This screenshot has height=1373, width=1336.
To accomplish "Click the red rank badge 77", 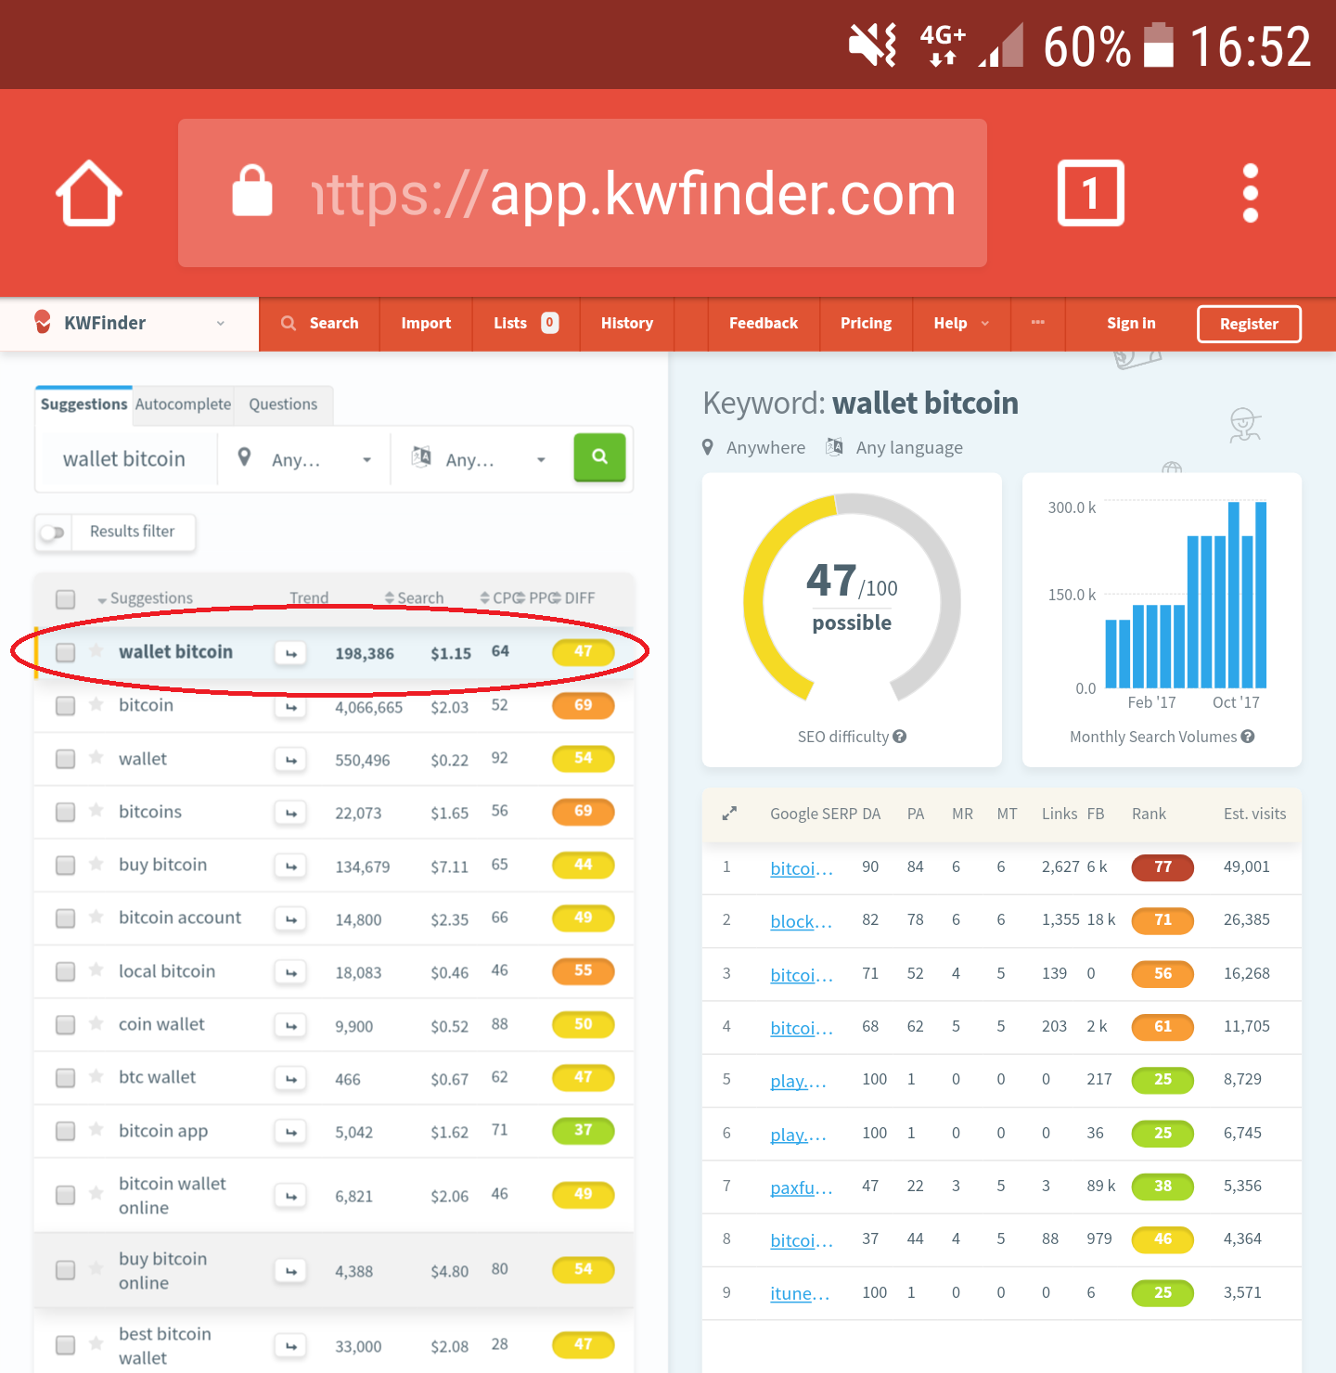I will point(1163,867).
